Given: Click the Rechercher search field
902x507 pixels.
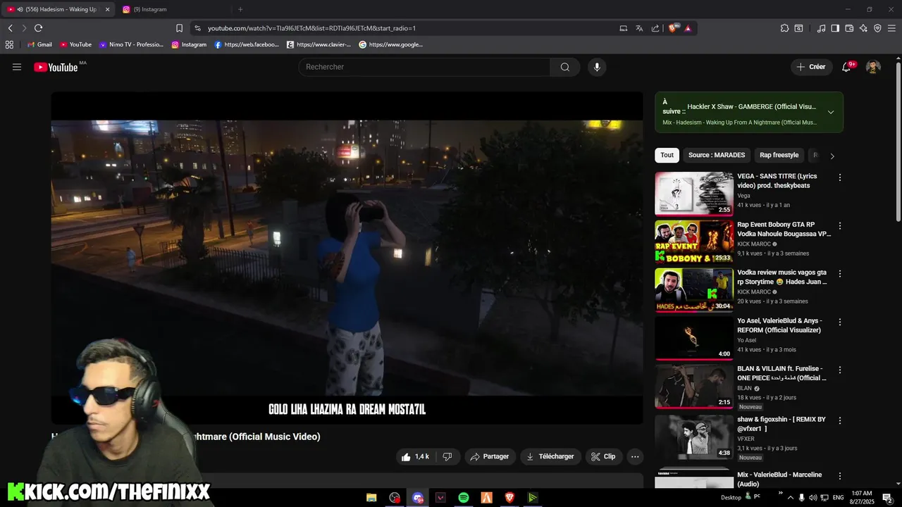Looking at the screenshot, I should click(x=424, y=67).
